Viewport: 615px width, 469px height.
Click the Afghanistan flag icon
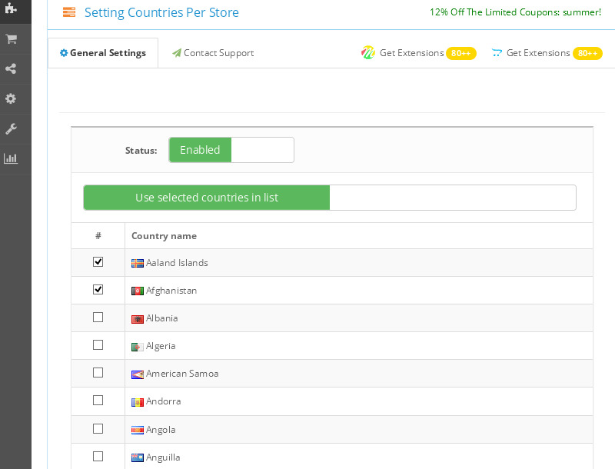[x=138, y=291]
